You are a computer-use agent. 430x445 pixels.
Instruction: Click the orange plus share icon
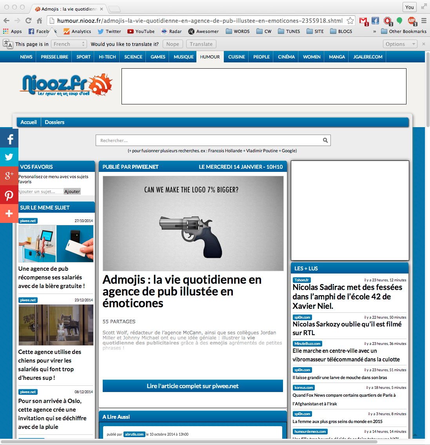tap(9, 213)
